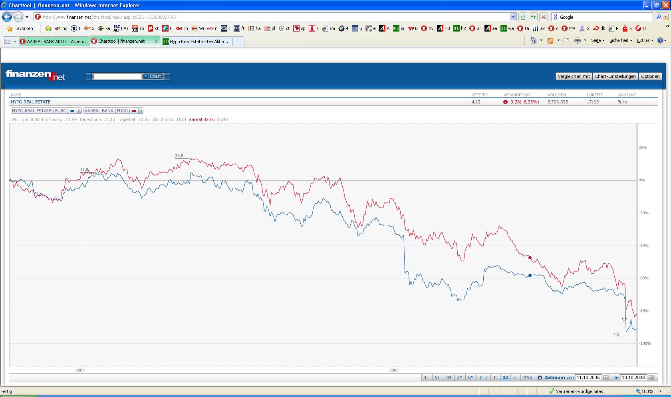Switch to the Hypo Real Estate tab
The image size is (671, 397).
[x=197, y=42]
